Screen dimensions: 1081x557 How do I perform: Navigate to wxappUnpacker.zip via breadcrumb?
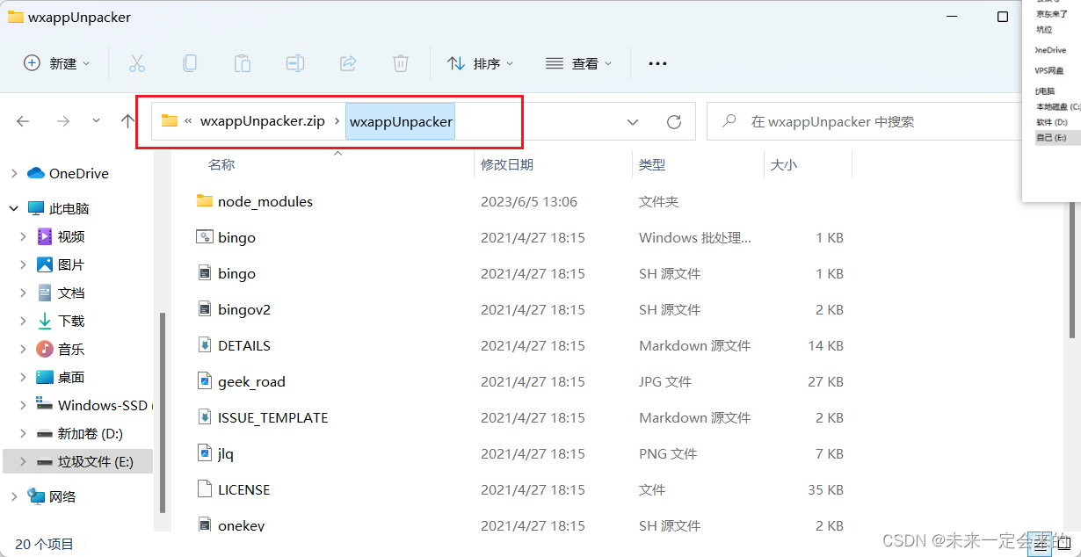click(261, 121)
